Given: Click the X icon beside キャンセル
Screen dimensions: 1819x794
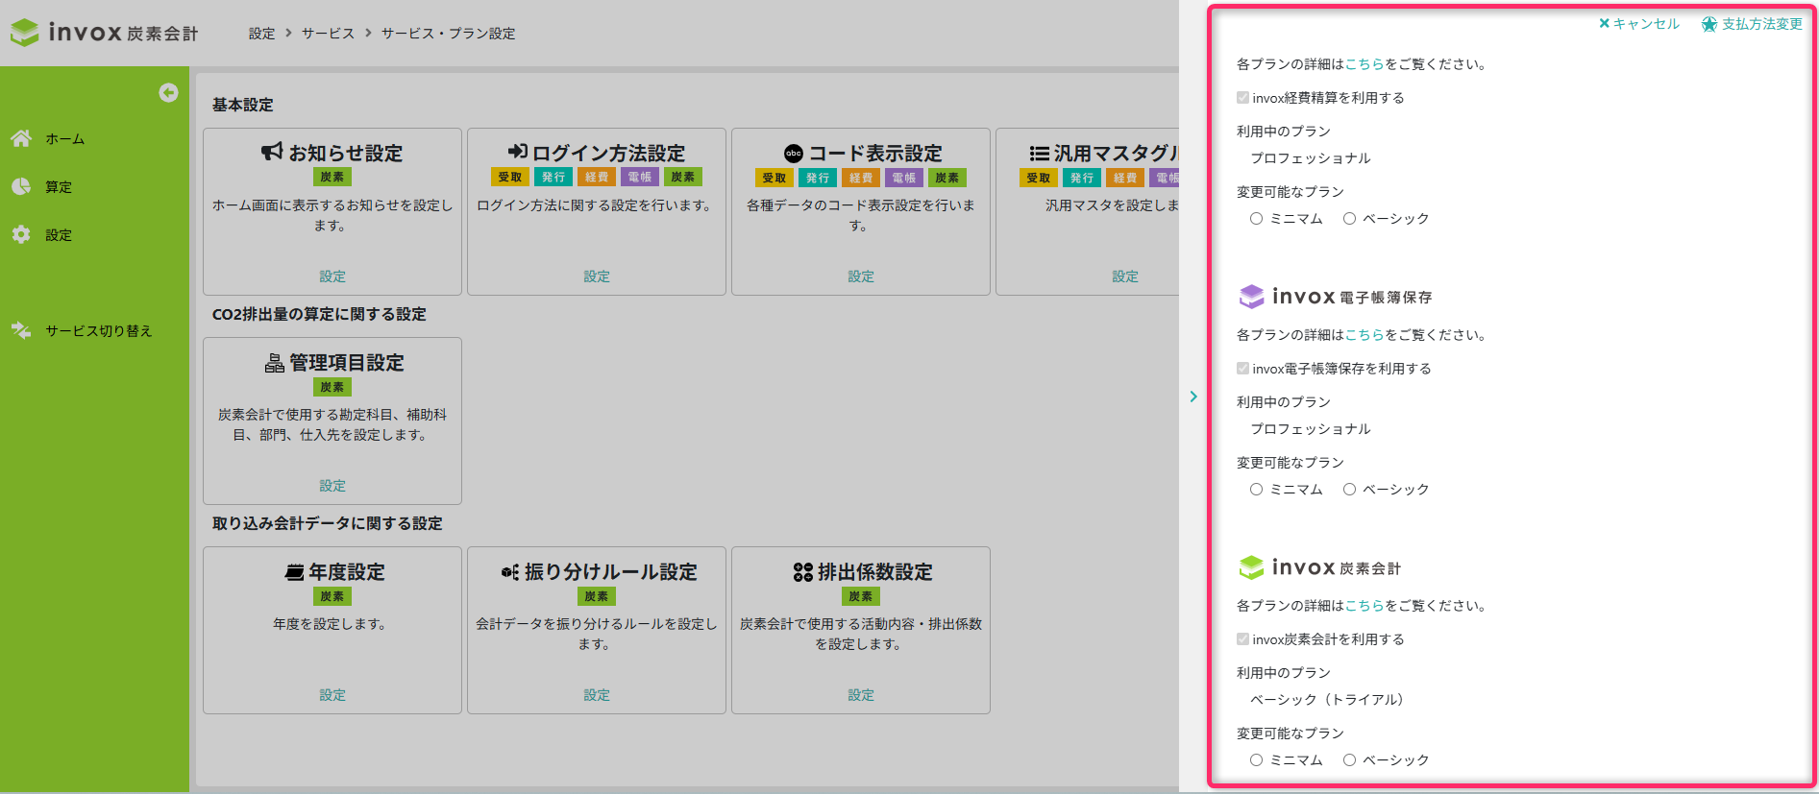Looking at the screenshot, I should pos(1604,24).
